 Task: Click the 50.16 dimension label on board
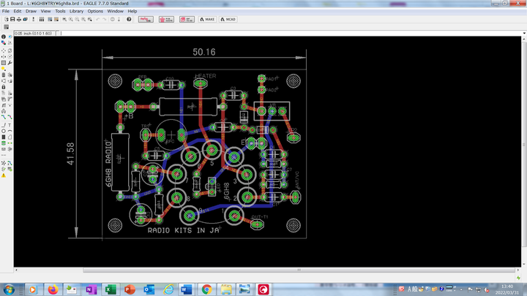[x=204, y=52]
